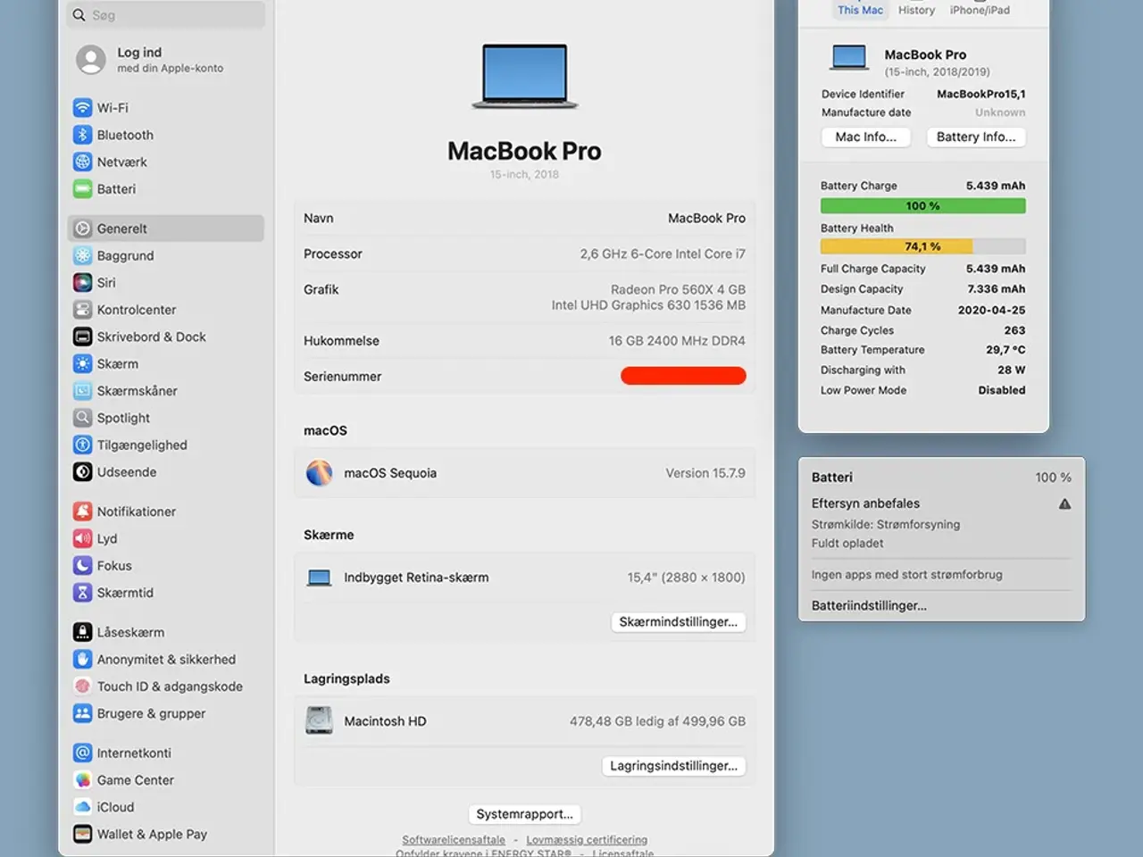Viewport: 1143px width, 857px height.
Task: Select the Kontrolcenter icon
Action: point(82,310)
